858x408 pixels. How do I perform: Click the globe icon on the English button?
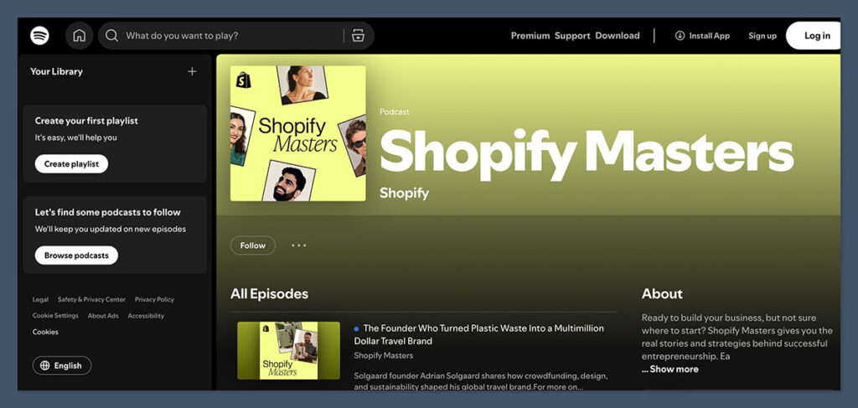tap(44, 365)
